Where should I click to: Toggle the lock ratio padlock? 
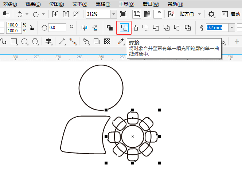coord(32,28)
